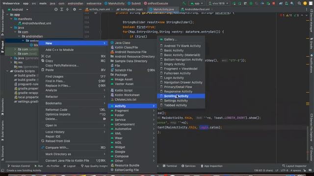Collapse the manifests folder in project tree
Screen dimensions: 314x176
[11, 19]
